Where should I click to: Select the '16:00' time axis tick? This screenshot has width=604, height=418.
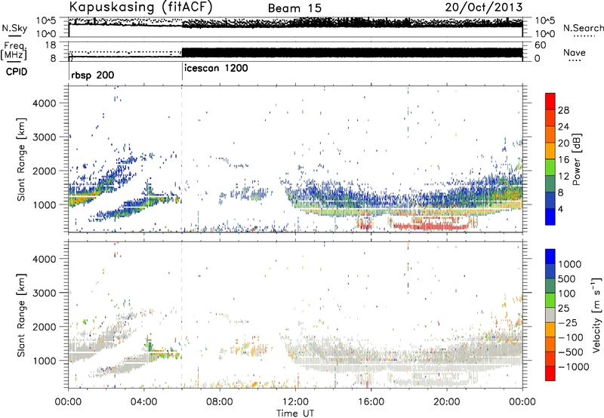[x=371, y=402]
